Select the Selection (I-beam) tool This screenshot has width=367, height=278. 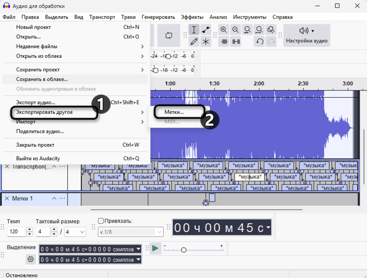pos(194,30)
